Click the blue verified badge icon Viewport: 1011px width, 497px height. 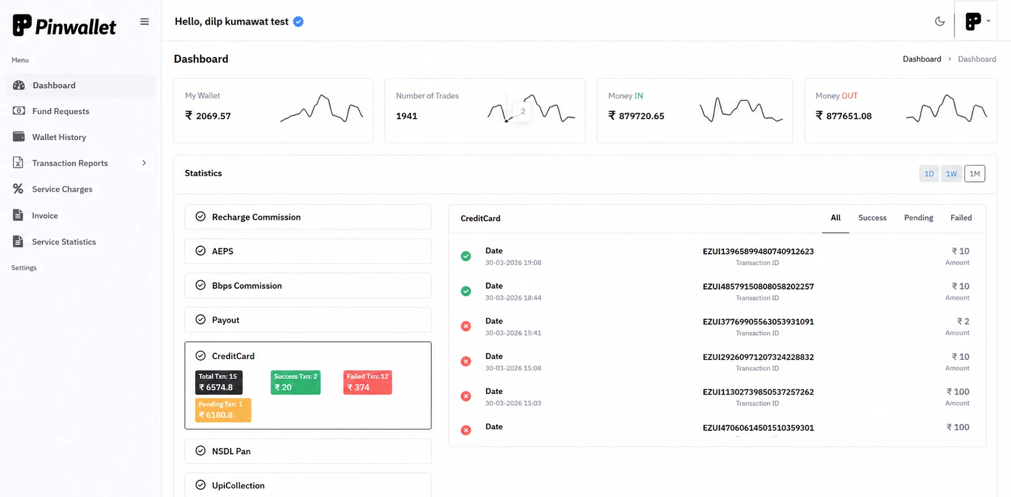[298, 21]
